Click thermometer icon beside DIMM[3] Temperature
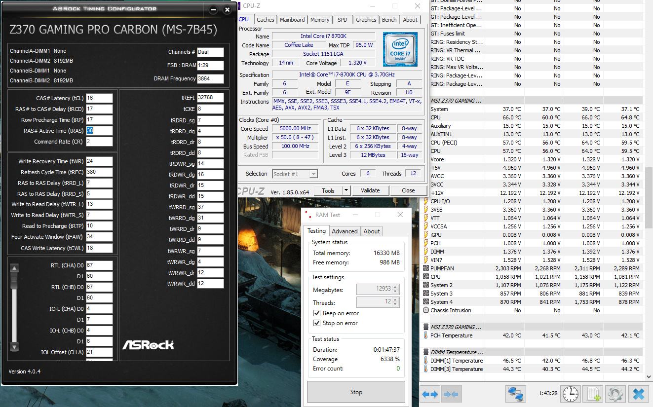The height and width of the screenshot is (407, 653). (426, 369)
